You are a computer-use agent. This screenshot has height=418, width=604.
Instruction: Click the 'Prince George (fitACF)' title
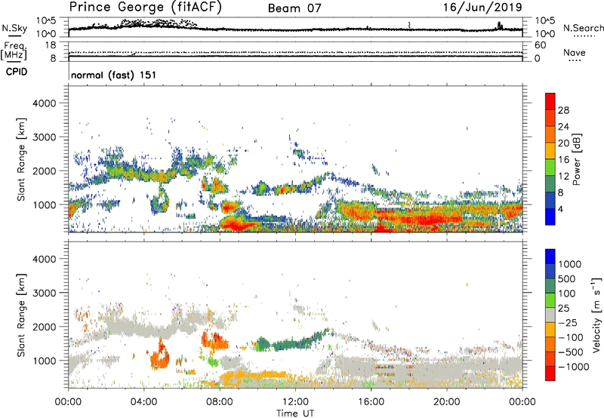(146, 8)
